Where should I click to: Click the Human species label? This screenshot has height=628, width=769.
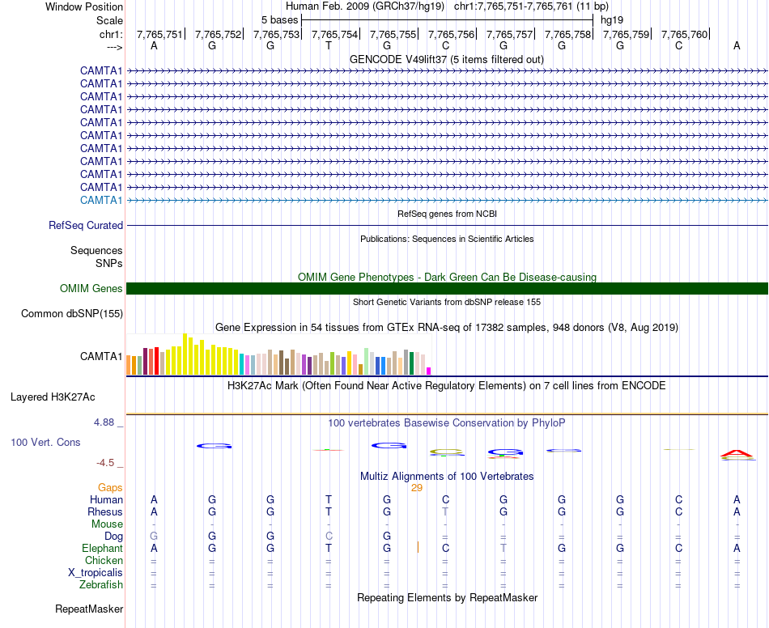(106, 500)
